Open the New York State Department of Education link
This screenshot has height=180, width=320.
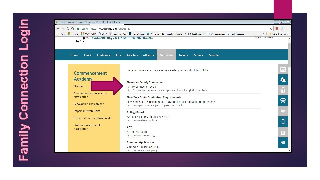[171, 102]
